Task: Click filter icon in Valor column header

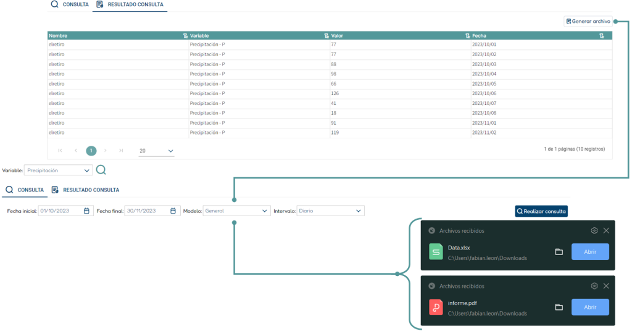Action: [x=468, y=36]
